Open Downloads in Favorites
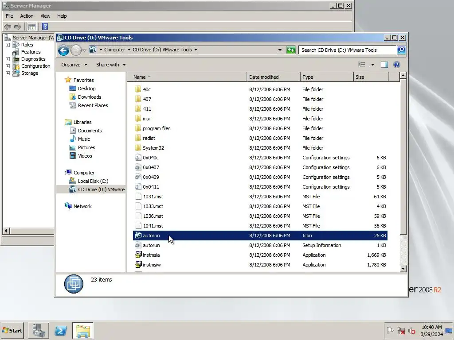Image resolution: width=454 pixels, height=340 pixels. 90,97
